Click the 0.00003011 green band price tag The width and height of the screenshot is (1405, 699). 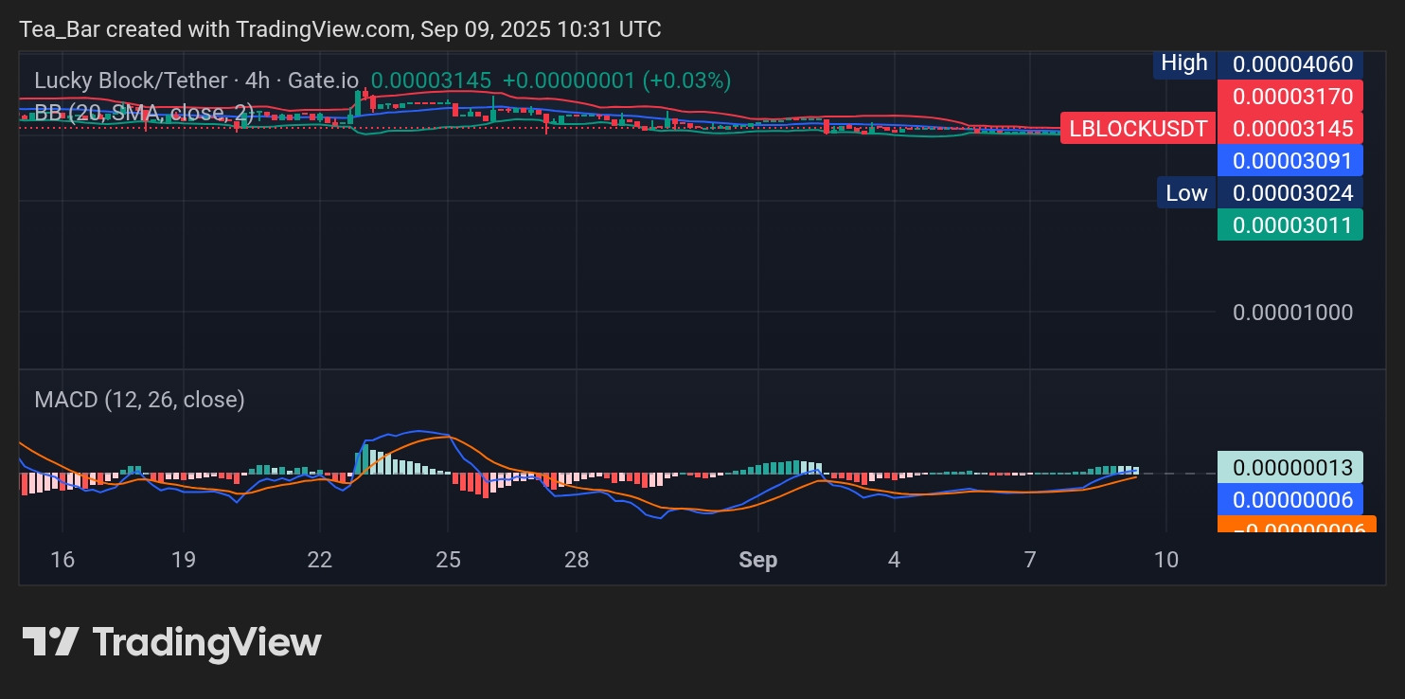click(x=1290, y=224)
